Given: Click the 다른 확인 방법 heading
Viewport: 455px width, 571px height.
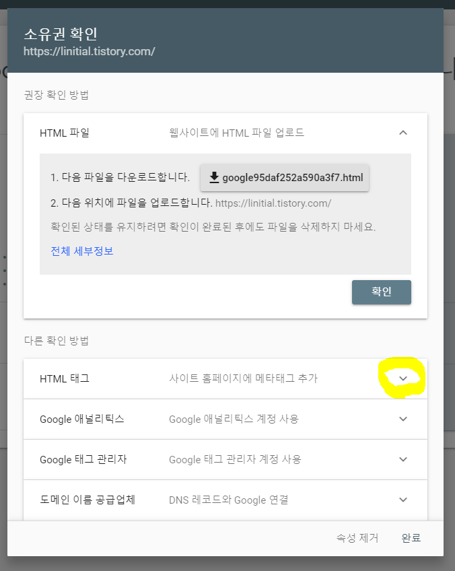Looking at the screenshot, I should pos(57,341).
